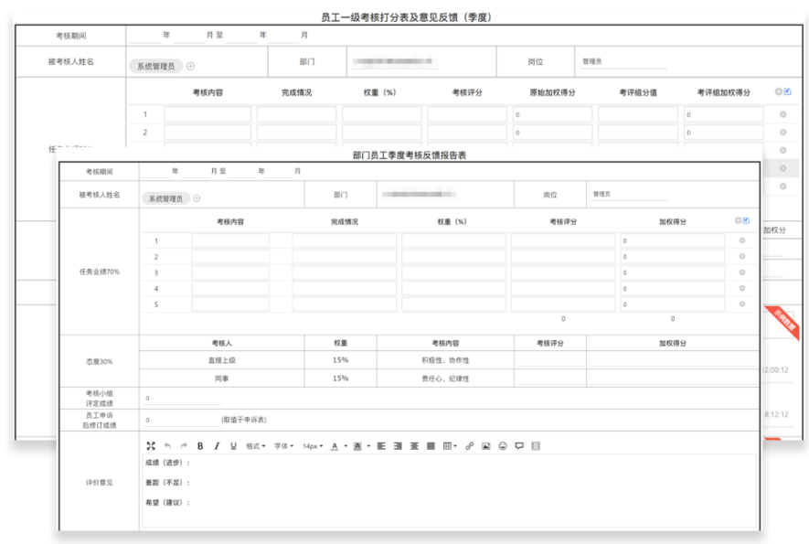Delete row 4 in the front form task table
The image size is (809, 544).
click(742, 288)
